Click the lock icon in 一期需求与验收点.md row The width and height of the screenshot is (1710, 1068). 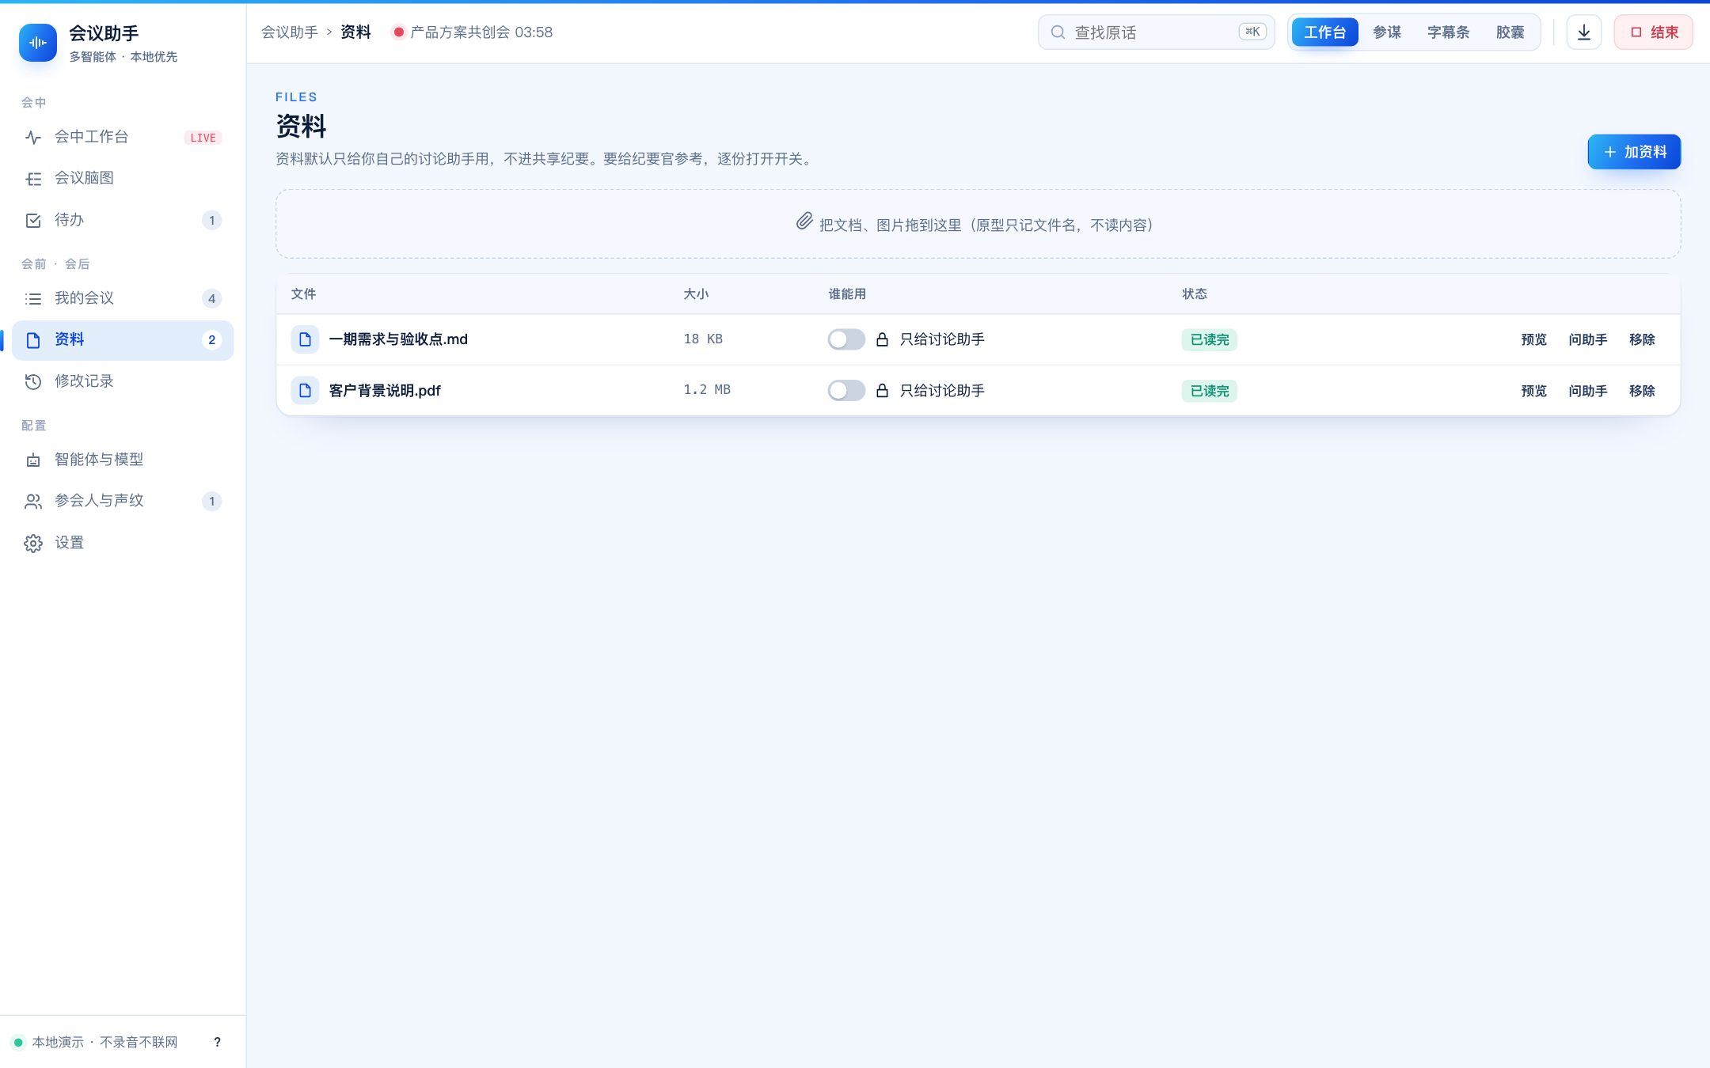(882, 339)
